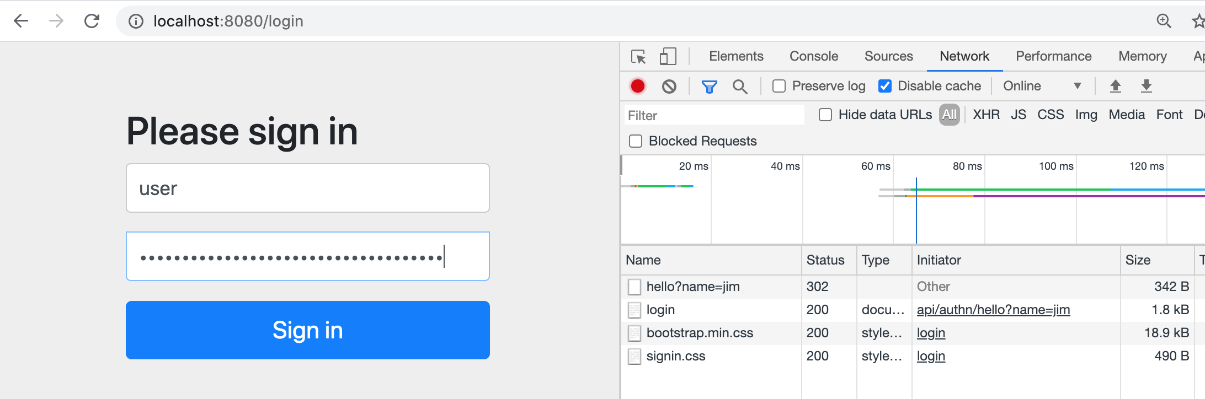Open the network search magnifier
This screenshot has width=1205, height=399.
coord(740,87)
